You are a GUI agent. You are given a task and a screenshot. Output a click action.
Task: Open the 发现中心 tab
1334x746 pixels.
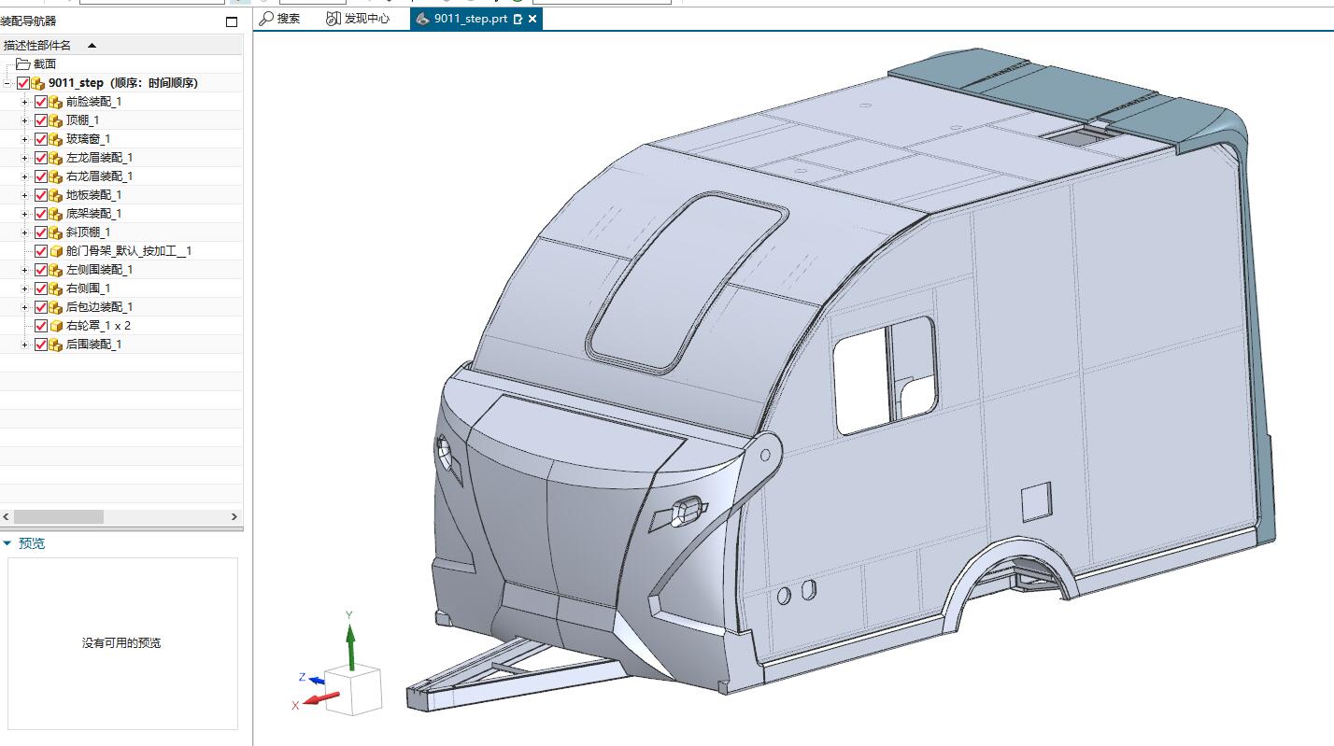pos(358,19)
